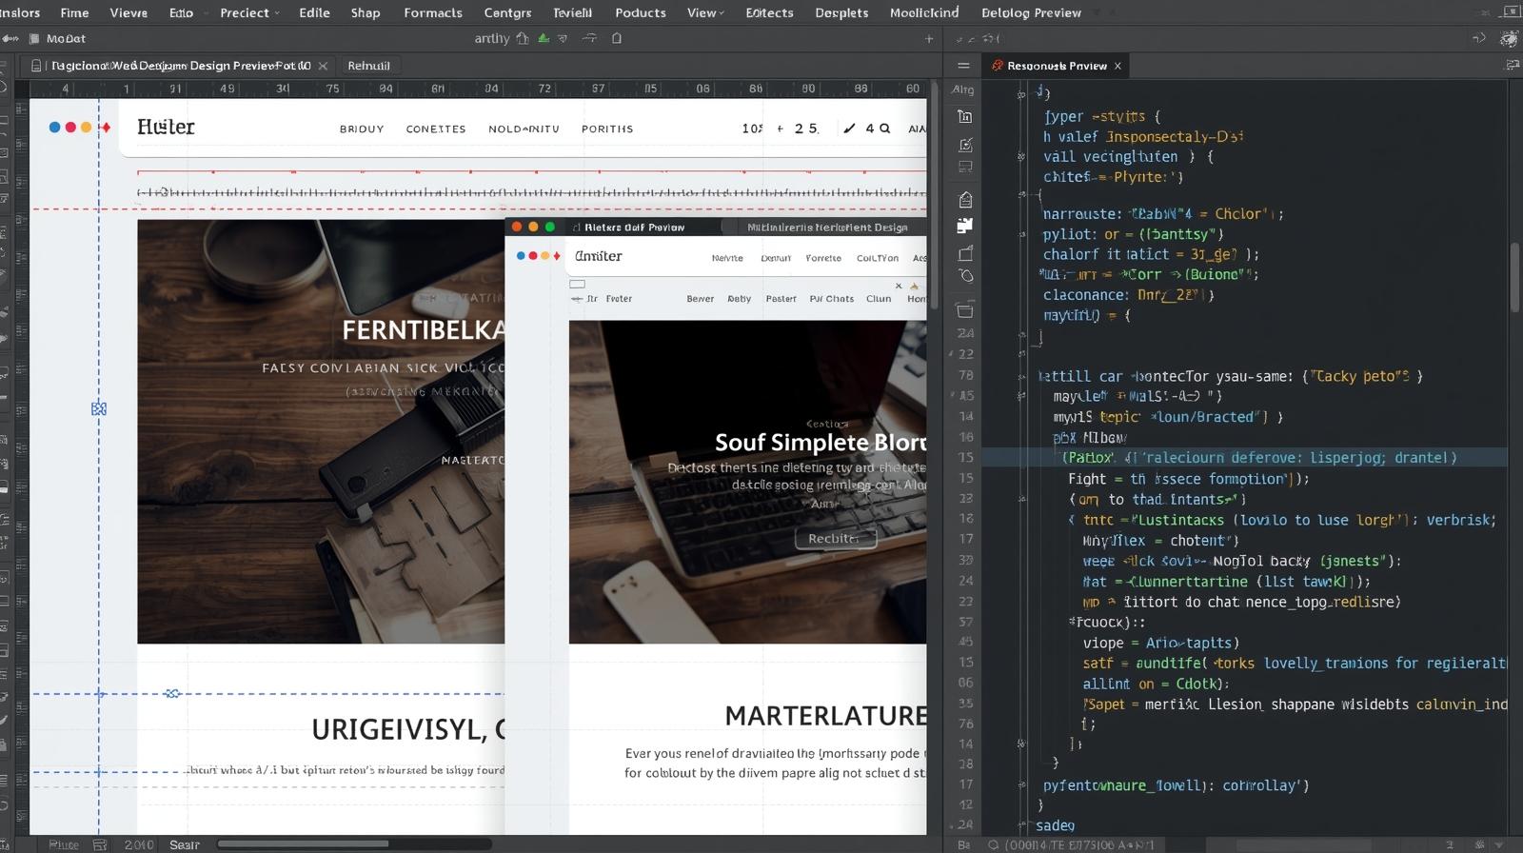Toggle the fold marker beside 'vall vecinglituten' line
The height and width of the screenshot is (853, 1523).
pyautogui.click(x=1020, y=157)
